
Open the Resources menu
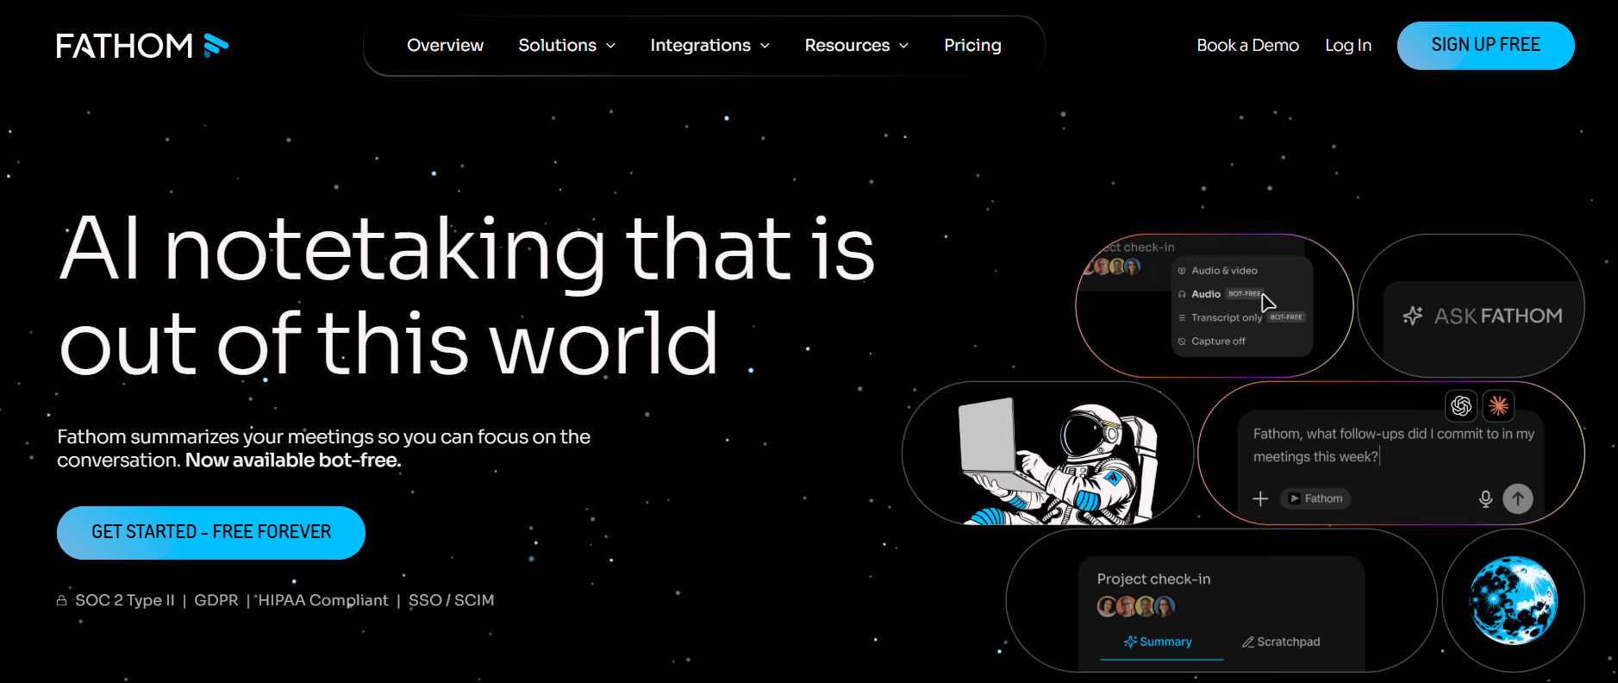click(856, 46)
